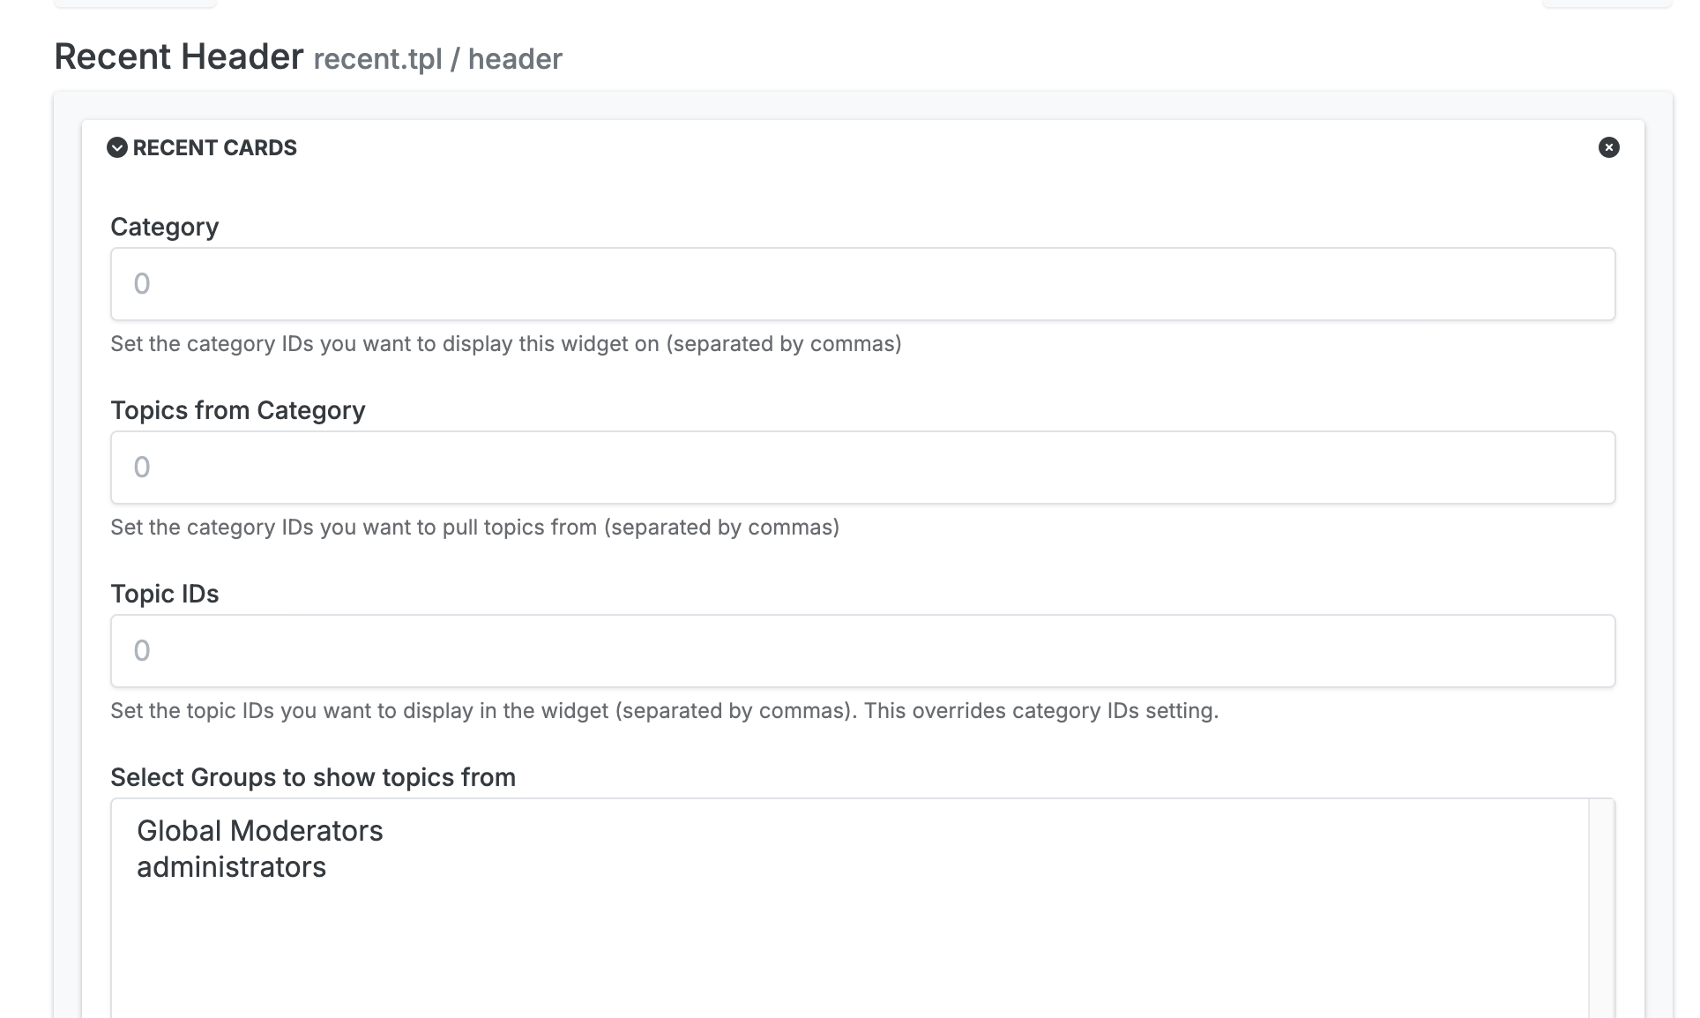Click help text about displaying widget on categories
The height and width of the screenshot is (1018, 1700).
(505, 344)
